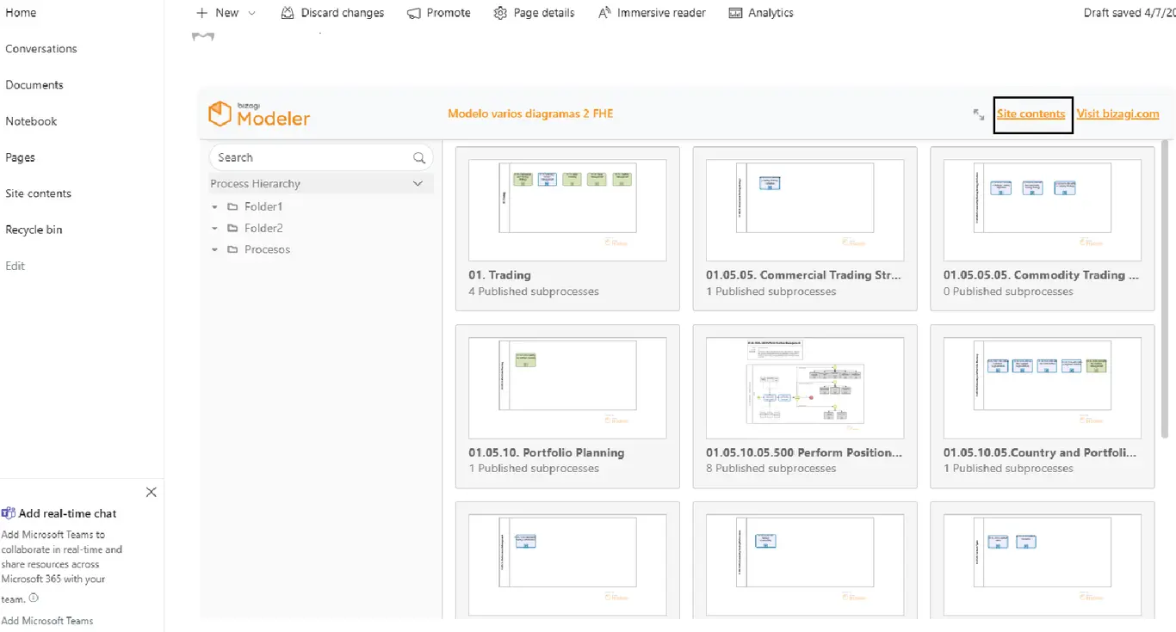Open Documents in the site navigation
This screenshot has width=1176, height=632.
click(x=34, y=85)
